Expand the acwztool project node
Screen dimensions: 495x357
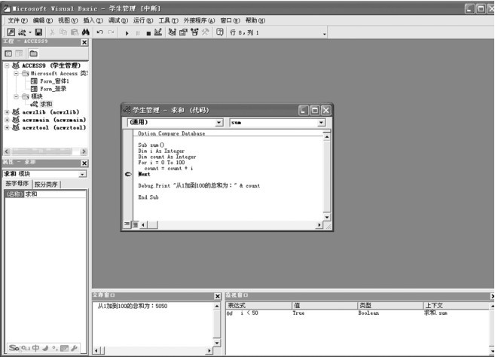point(7,127)
